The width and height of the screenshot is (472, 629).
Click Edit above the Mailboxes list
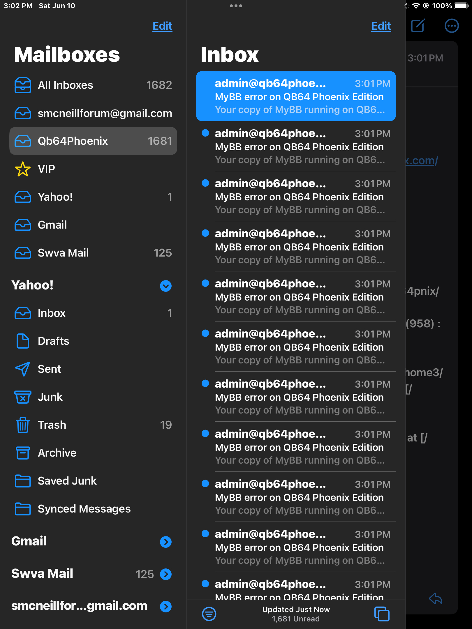point(162,26)
